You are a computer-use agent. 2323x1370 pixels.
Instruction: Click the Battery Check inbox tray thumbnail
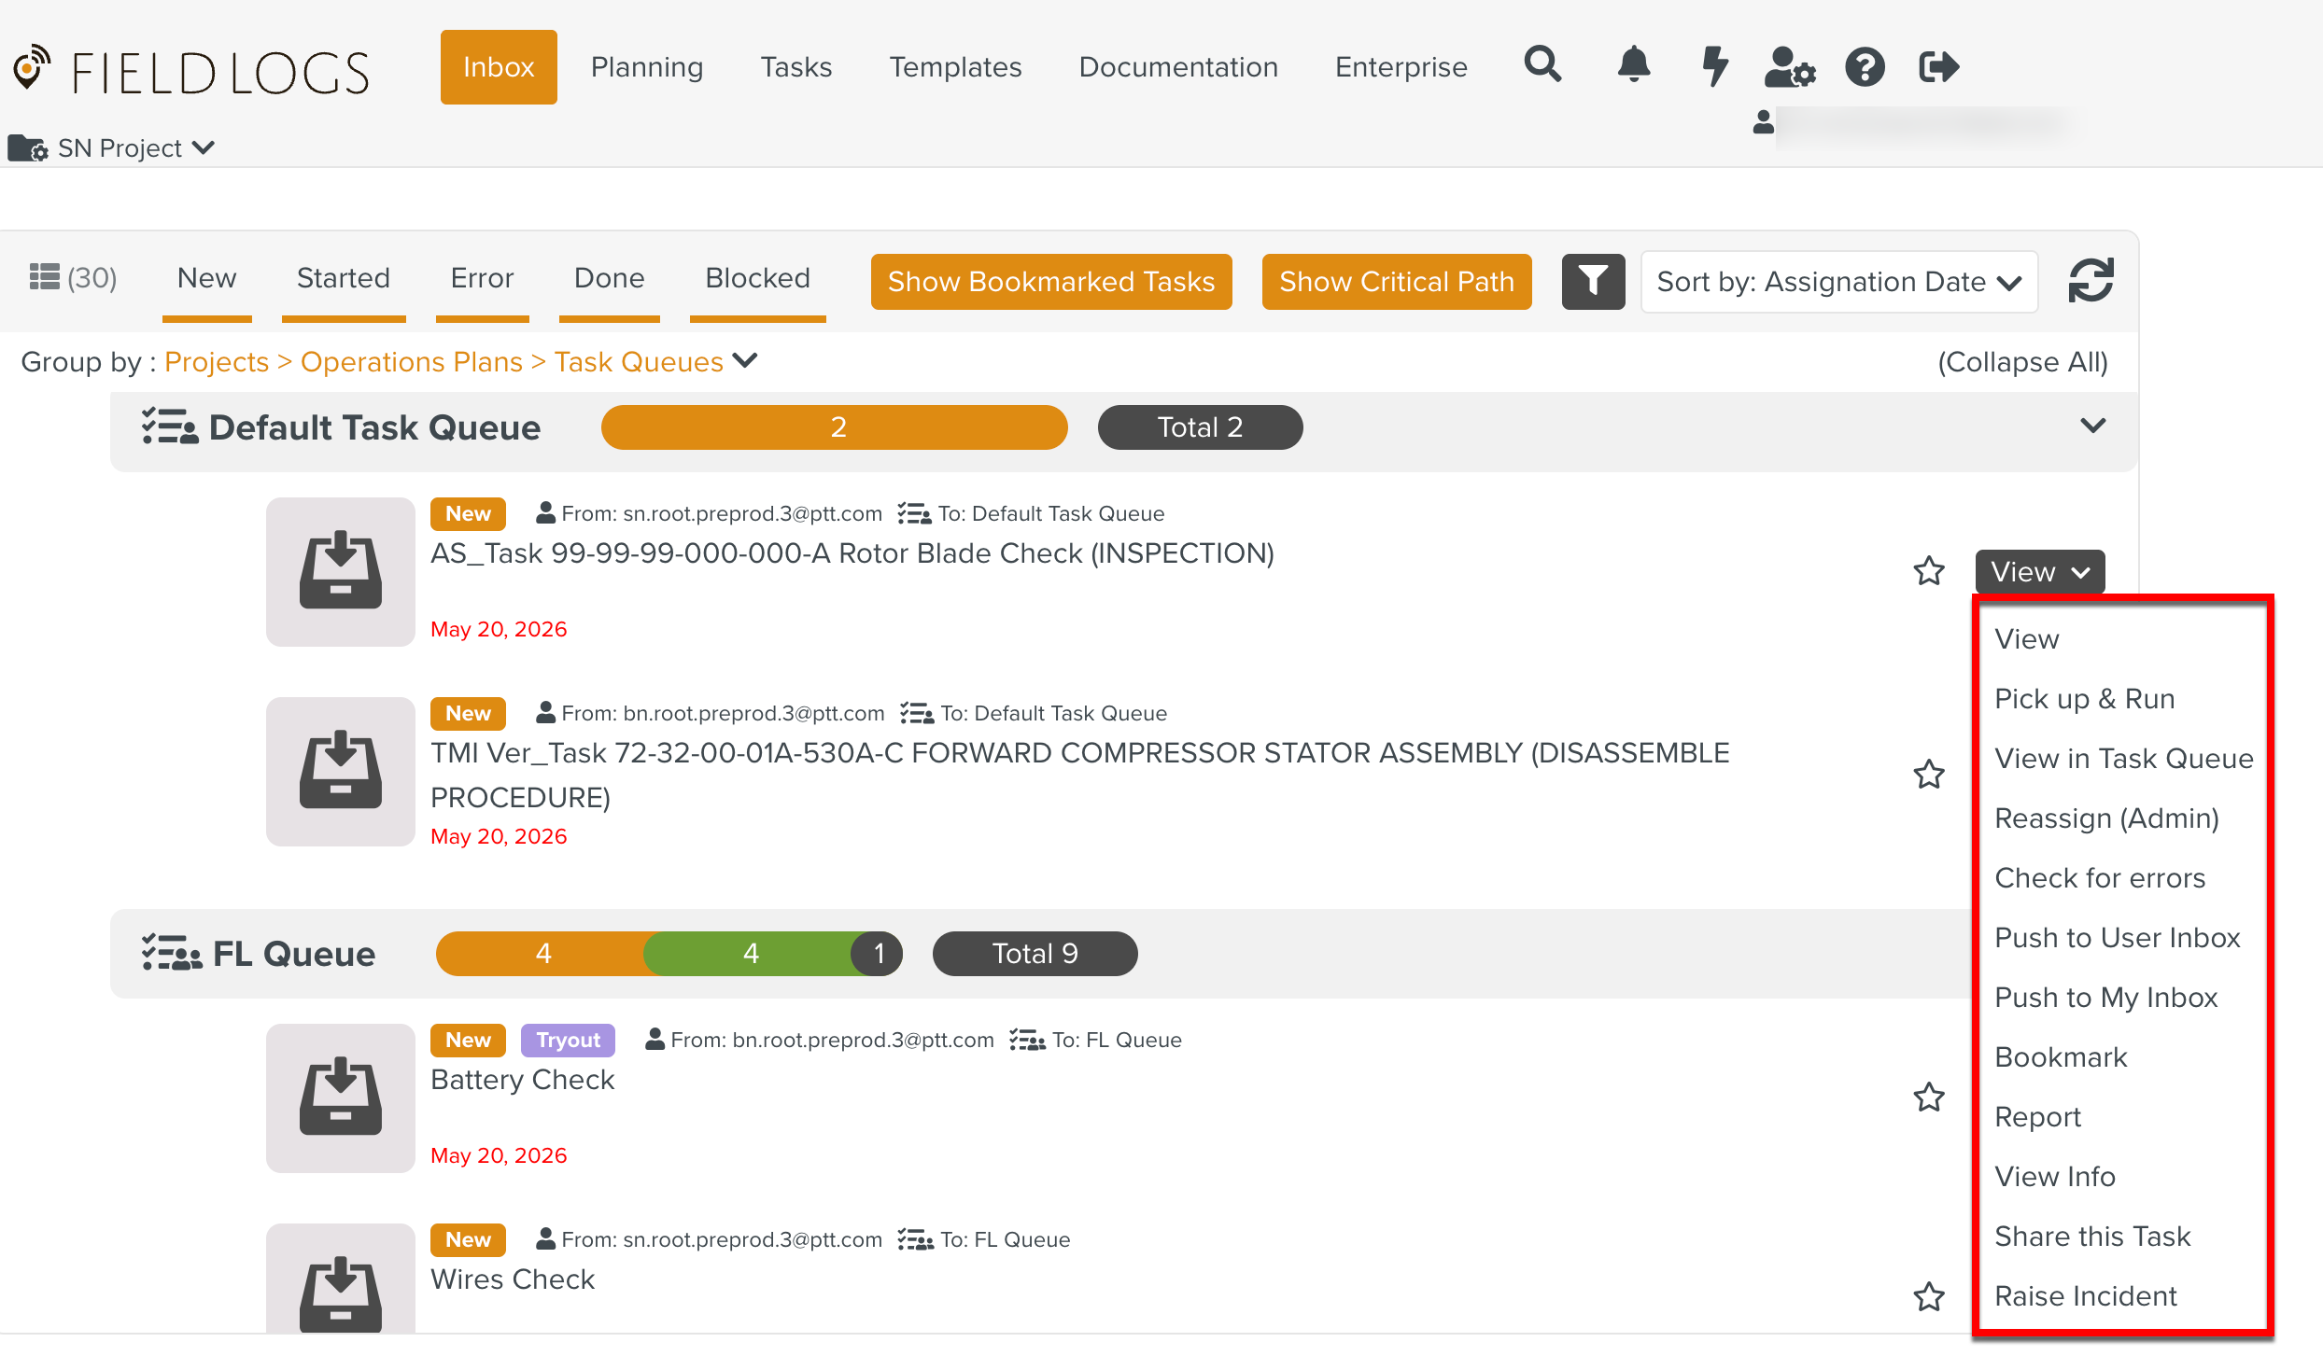(x=340, y=1097)
